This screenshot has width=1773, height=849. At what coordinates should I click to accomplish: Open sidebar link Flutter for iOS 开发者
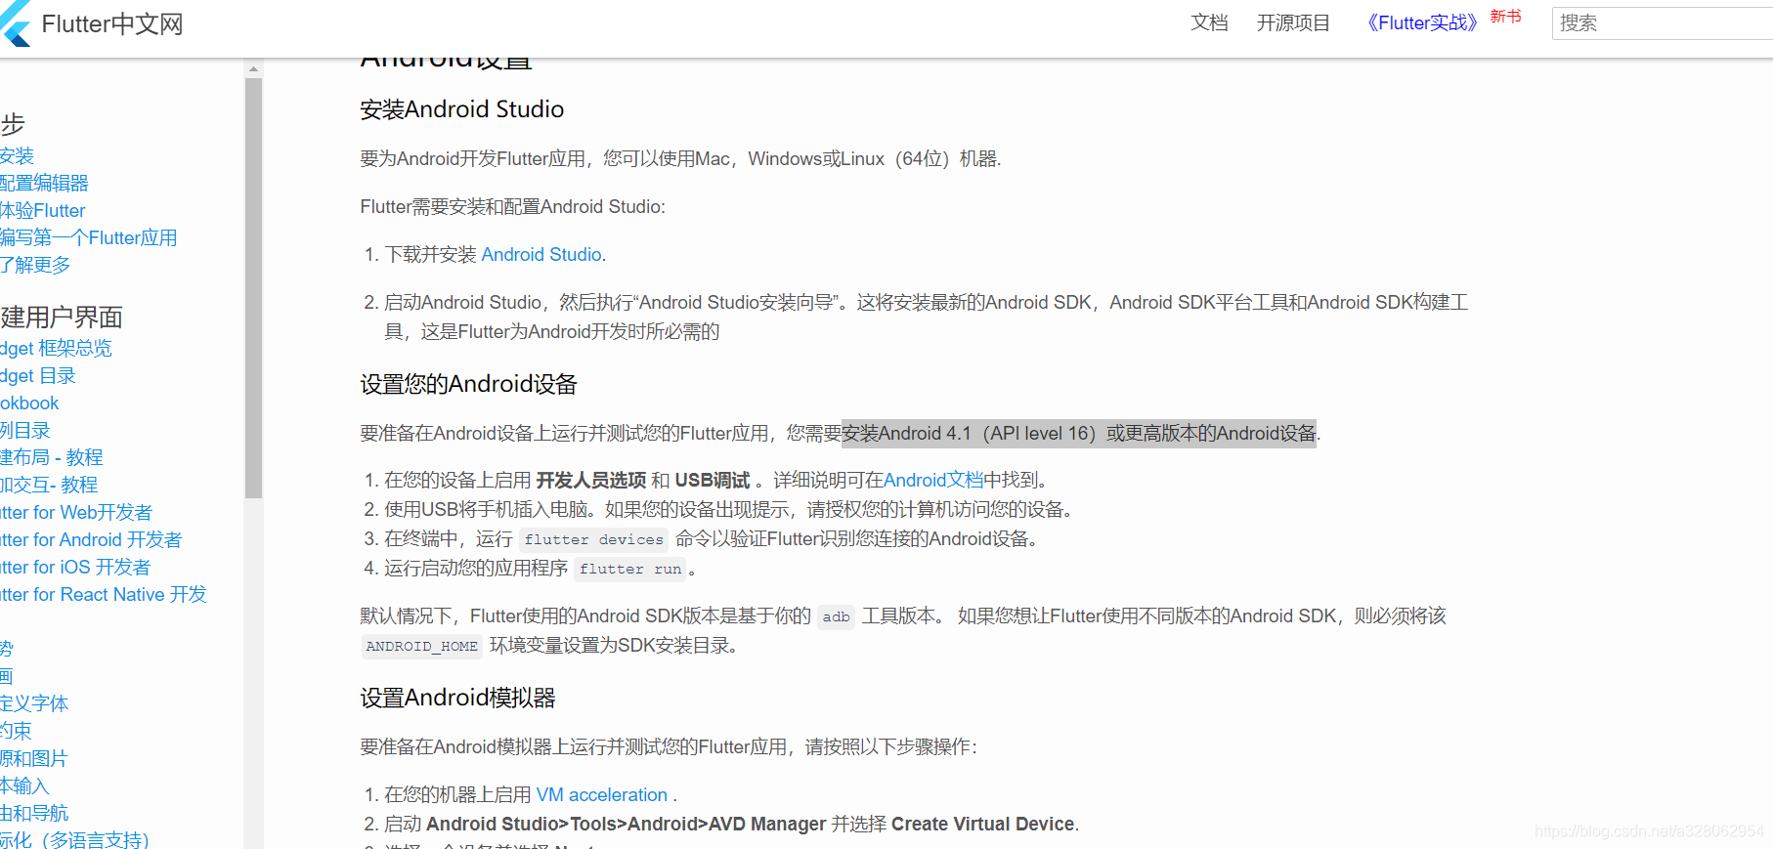[75, 567]
